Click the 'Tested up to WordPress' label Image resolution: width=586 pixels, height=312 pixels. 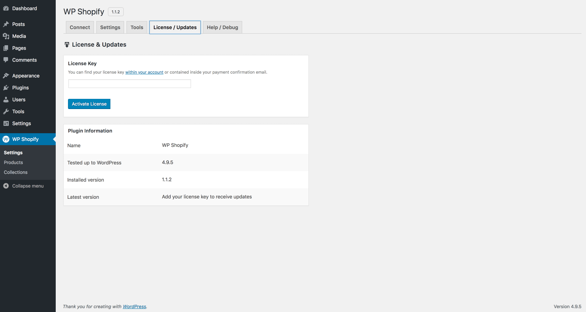94,163
